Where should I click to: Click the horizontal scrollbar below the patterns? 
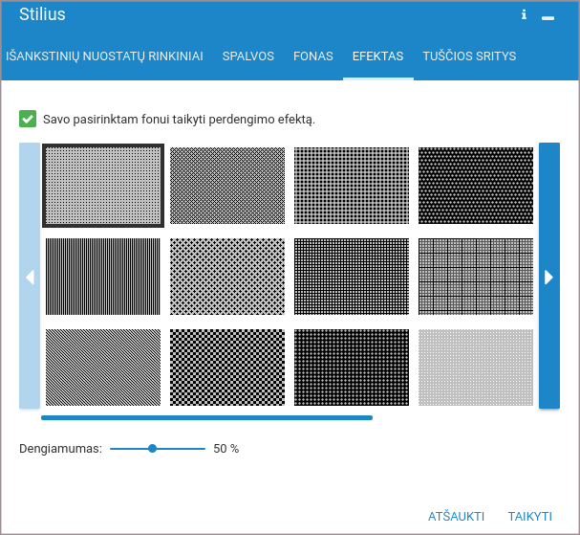pos(206,417)
